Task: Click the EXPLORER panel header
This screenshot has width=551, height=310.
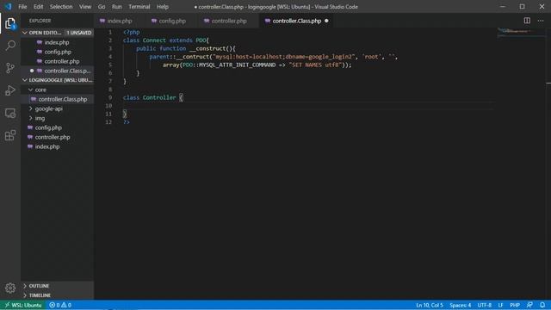Action: (40, 21)
